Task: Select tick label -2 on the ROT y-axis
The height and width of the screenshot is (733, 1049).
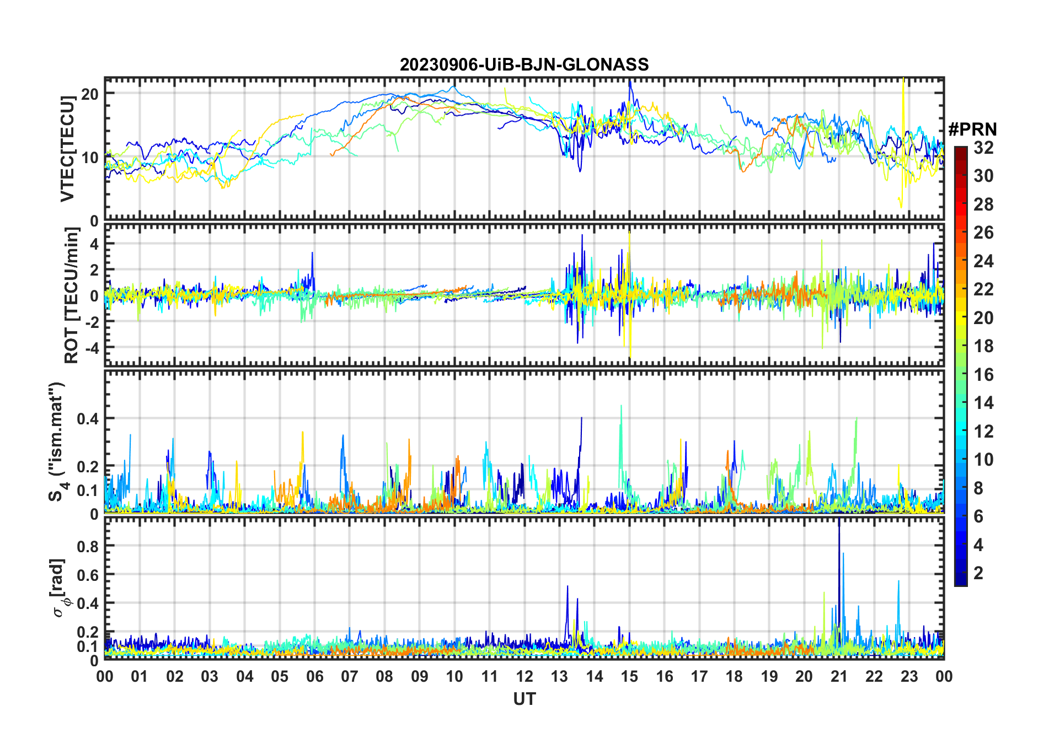Action: pos(91,322)
